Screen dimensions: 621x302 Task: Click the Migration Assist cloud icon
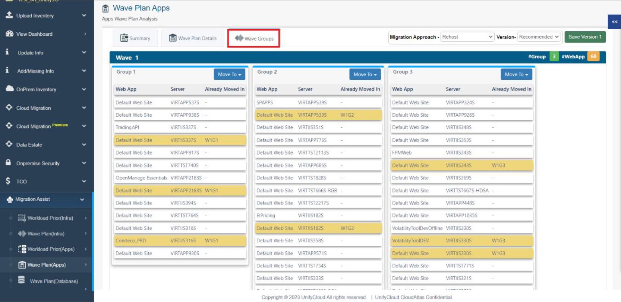coord(10,200)
